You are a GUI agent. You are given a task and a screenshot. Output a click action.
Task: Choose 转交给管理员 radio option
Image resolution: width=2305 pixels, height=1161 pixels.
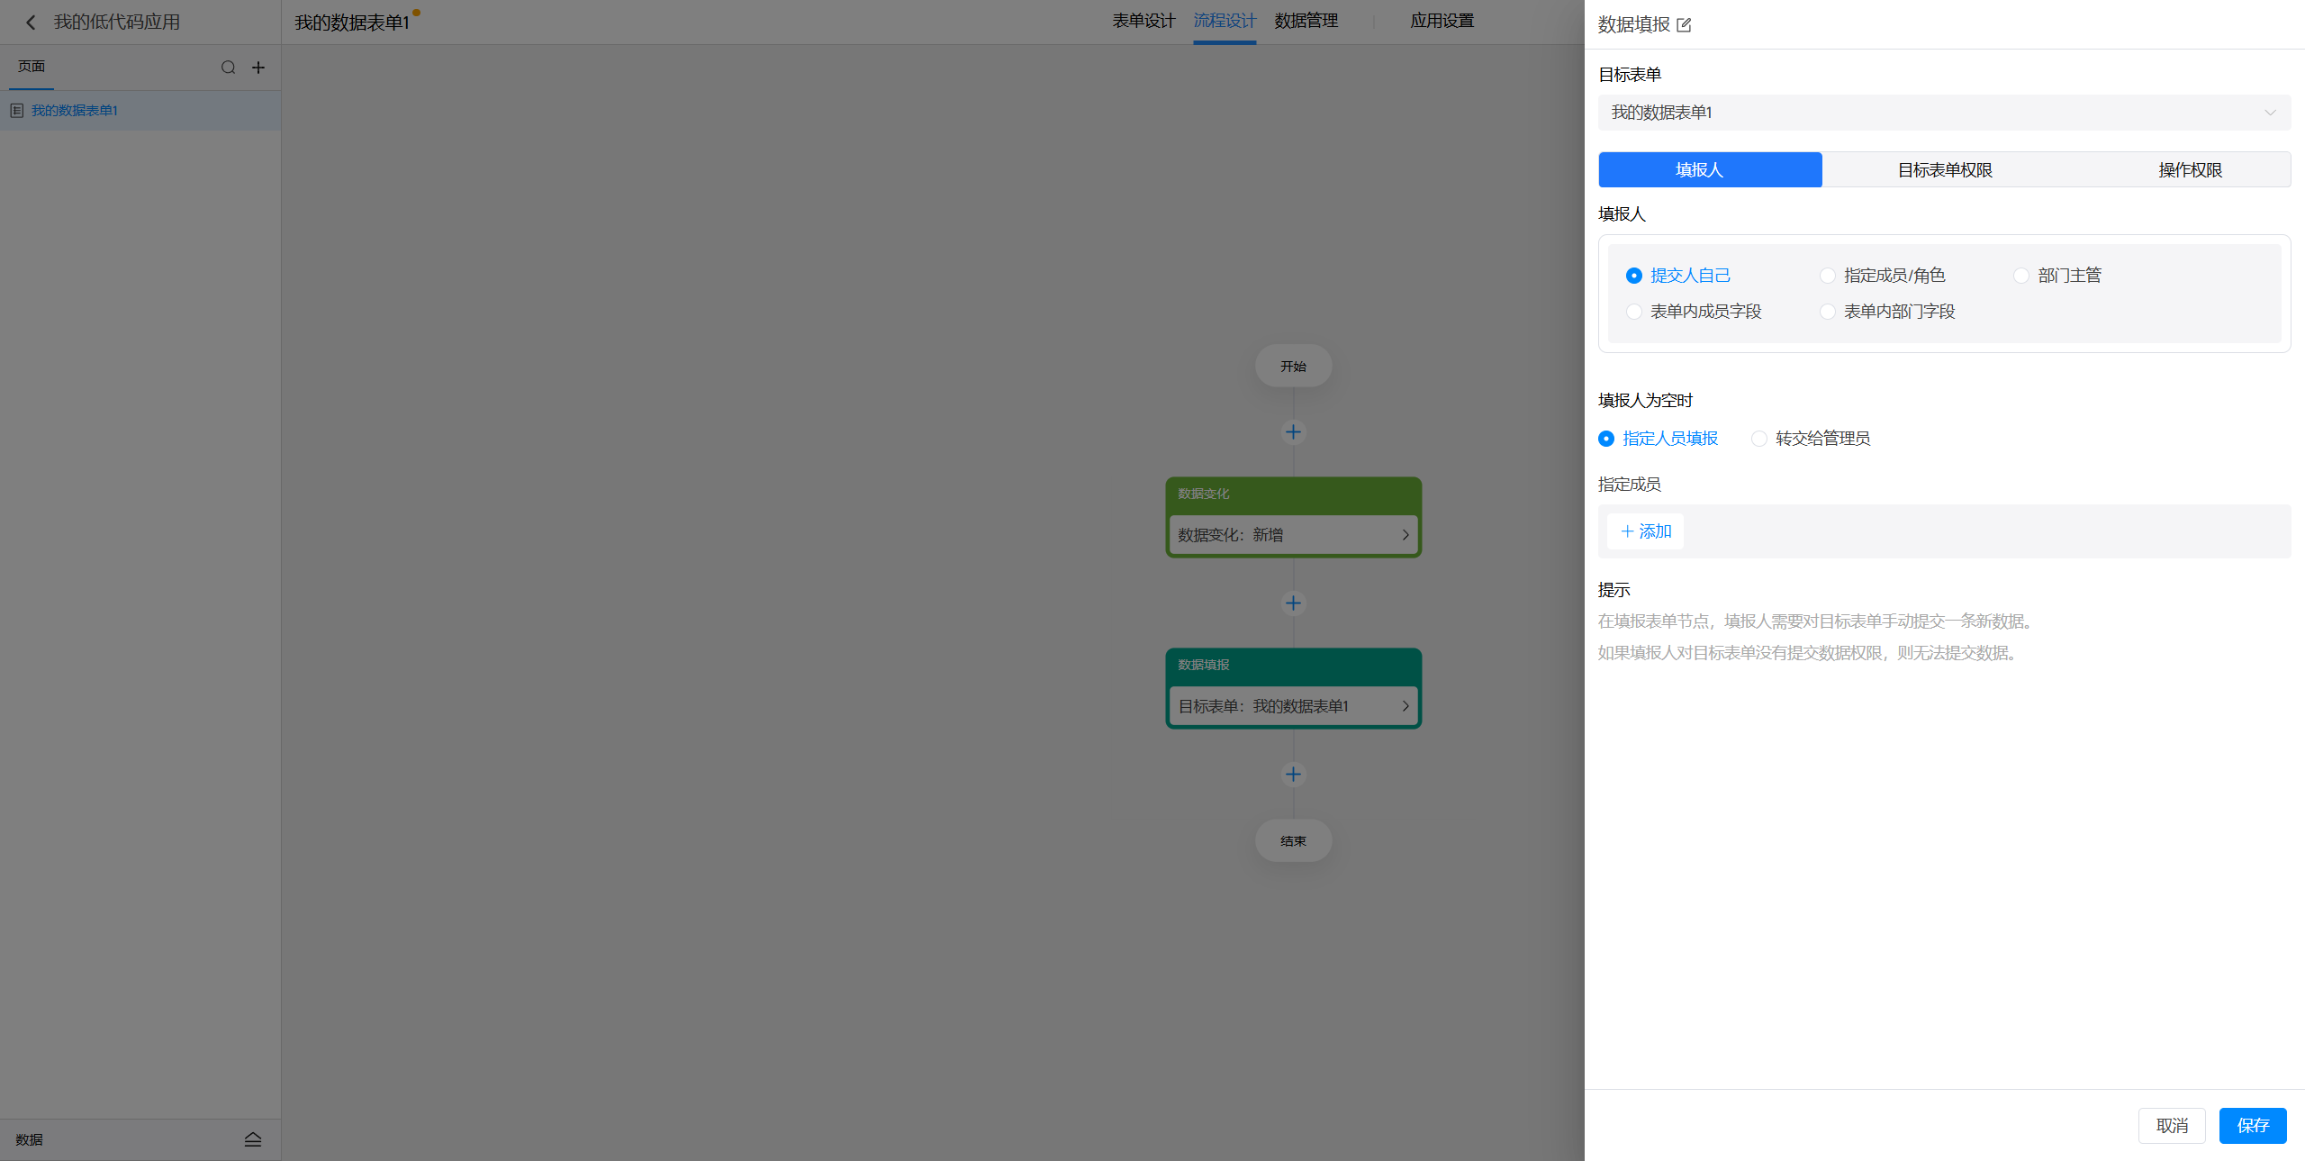[x=1759, y=439]
